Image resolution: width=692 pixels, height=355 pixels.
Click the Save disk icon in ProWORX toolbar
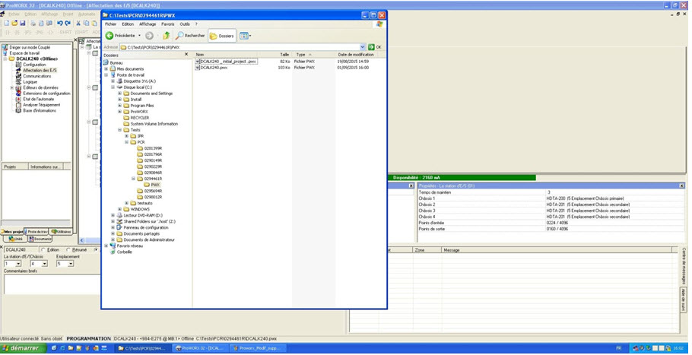click(22, 24)
